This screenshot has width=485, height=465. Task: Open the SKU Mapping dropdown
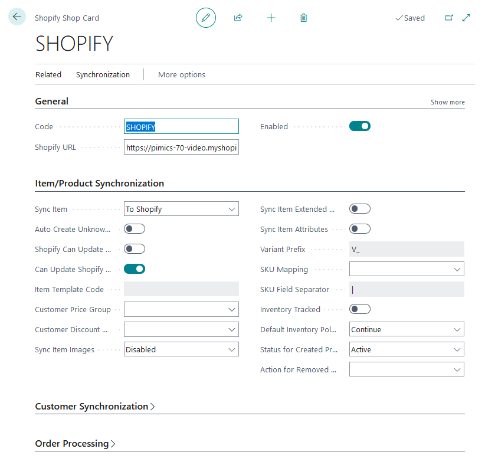[x=407, y=269]
